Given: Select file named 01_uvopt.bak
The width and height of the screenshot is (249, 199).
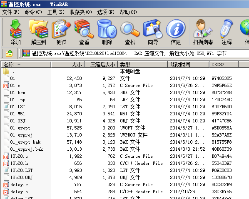Looking at the screenshot, I should click(x=25, y=142).
